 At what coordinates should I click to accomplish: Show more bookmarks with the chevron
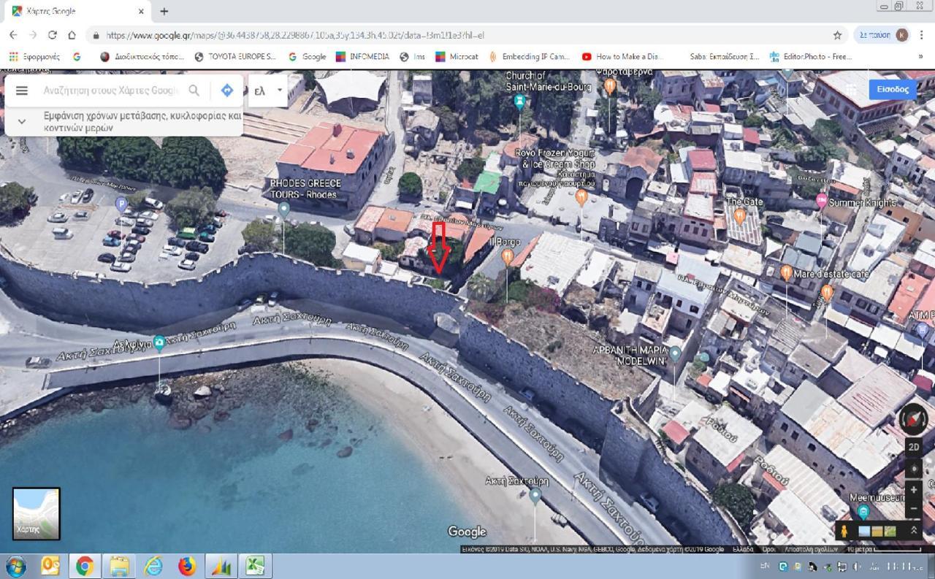coord(920,56)
